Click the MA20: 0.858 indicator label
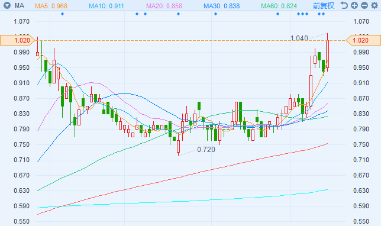This screenshot has height=226, width=381. (164, 6)
